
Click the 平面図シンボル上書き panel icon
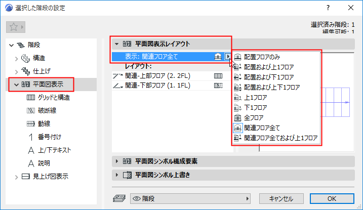point(127,175)
